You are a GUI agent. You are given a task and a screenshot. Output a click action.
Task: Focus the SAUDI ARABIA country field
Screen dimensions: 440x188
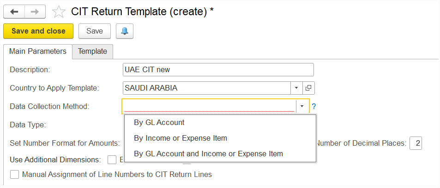click(206, 88)
